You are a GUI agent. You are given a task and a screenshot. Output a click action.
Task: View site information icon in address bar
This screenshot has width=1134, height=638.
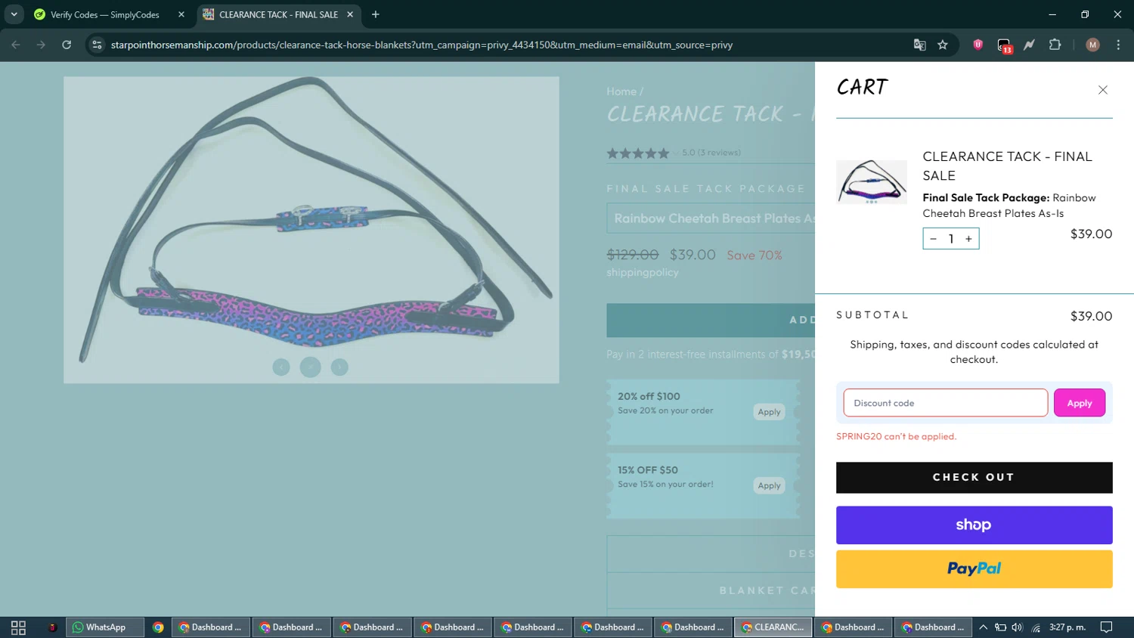click(x=97, y=45)
